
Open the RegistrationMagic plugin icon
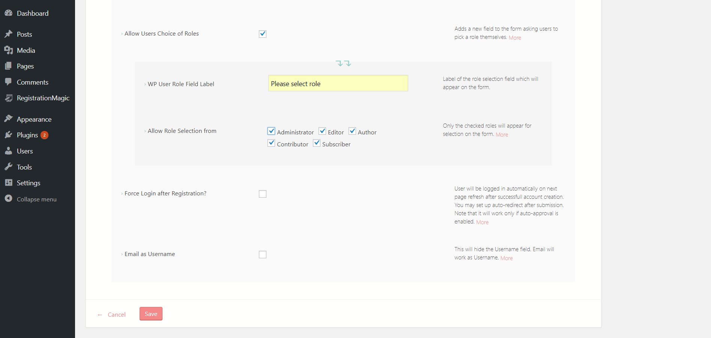(8, 98)
